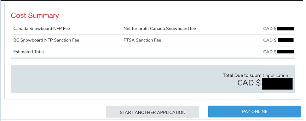
Task: Click CAD $ text in BC Snowboard row
Action: (x=270, y=40)
